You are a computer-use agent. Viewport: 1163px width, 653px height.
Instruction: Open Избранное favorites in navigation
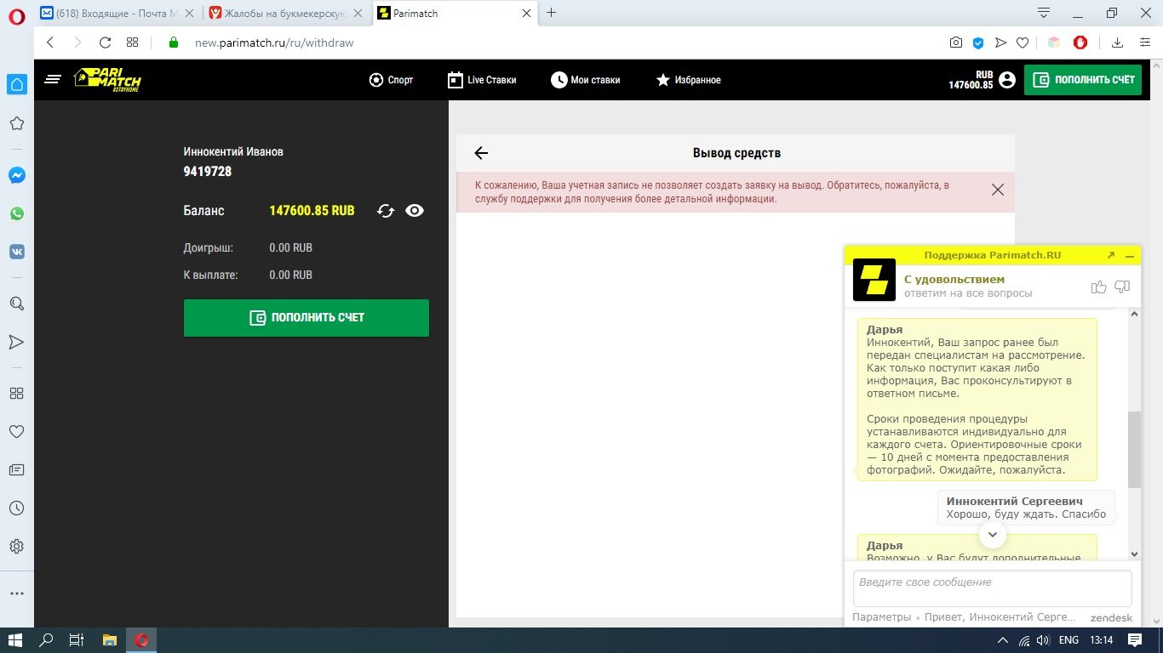pyautogui.click(x=688, y=80)
